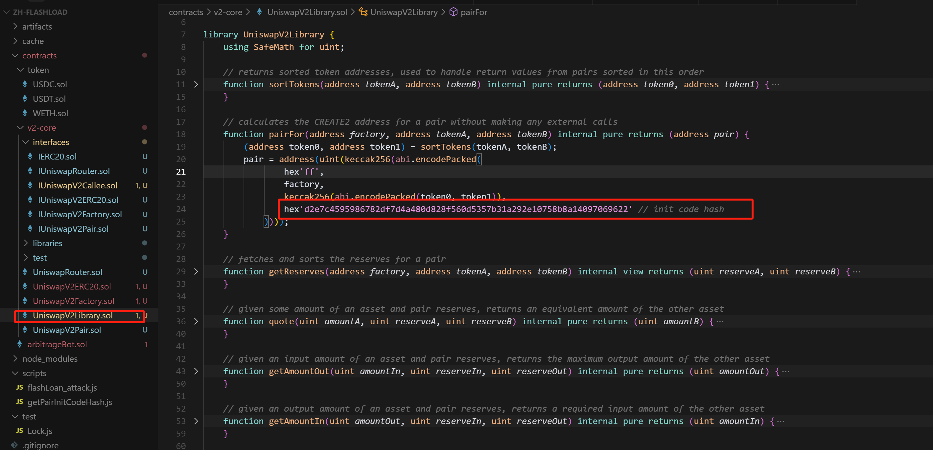The width and height of the screenshot is (933, 450).
Task: Open arbitrageBot.sol file
Action: (x=57, y=344)
